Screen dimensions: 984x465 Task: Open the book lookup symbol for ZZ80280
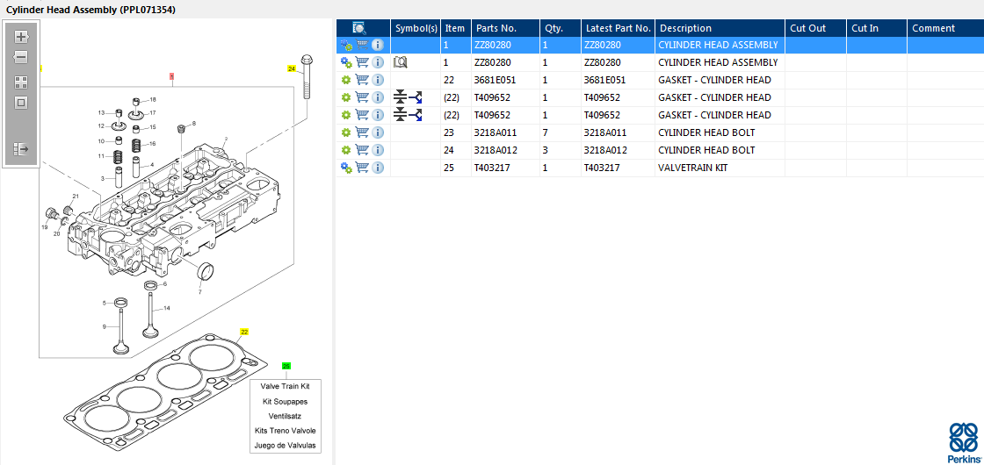402,62
